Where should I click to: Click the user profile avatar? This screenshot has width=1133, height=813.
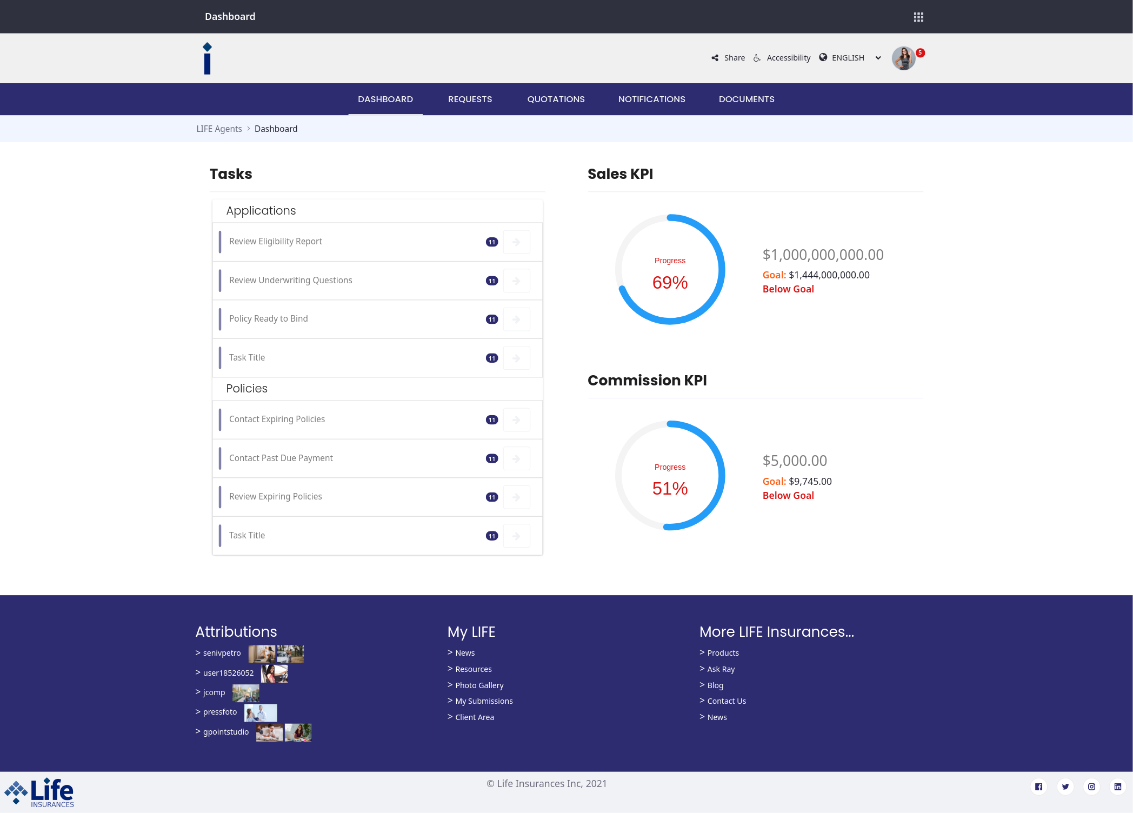pyautogui.click(x=903, y=58)
